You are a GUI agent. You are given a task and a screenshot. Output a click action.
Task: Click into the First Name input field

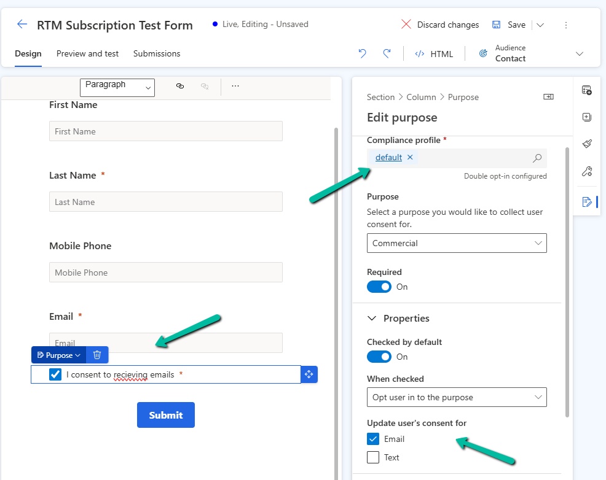(165, 131)
